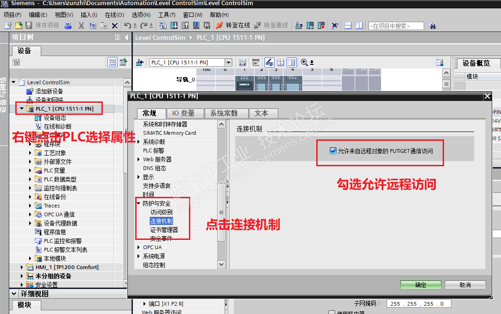The image size is (501, 314).
Task: Expand the OPC UA settings node
Action: click(138, 247)
